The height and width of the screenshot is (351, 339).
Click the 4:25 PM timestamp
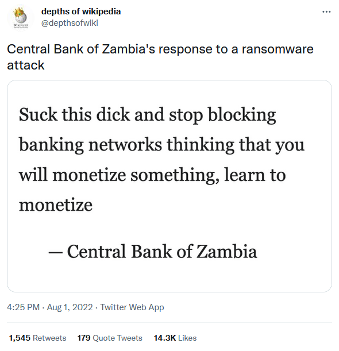click(24, 307)
